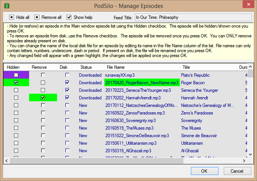Click vertical scrollbar up arrow
This screenshot has height=181, width=257.
(x=250, y=67)
